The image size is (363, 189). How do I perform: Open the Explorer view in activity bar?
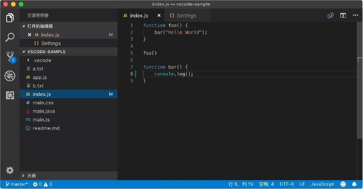tap(10, 18)
